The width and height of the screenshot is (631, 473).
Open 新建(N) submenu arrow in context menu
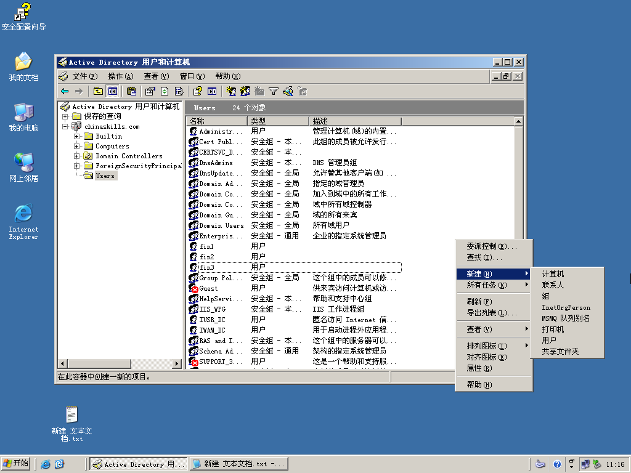point(526,273)
